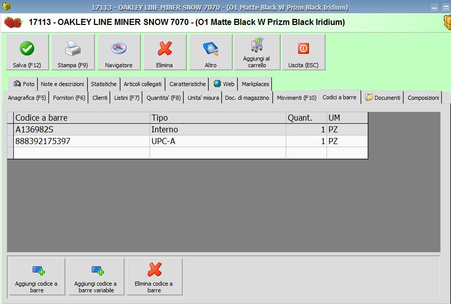Open the Navigatore compass button

click(119, 52)
